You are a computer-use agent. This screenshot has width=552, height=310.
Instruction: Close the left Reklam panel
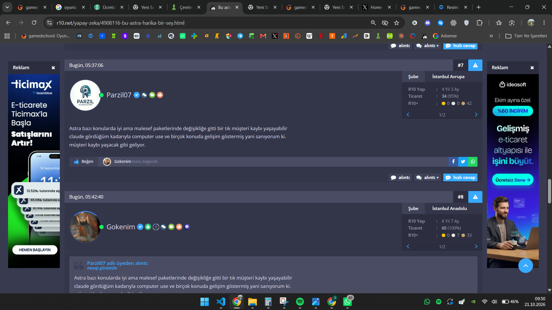click(53, 68)
